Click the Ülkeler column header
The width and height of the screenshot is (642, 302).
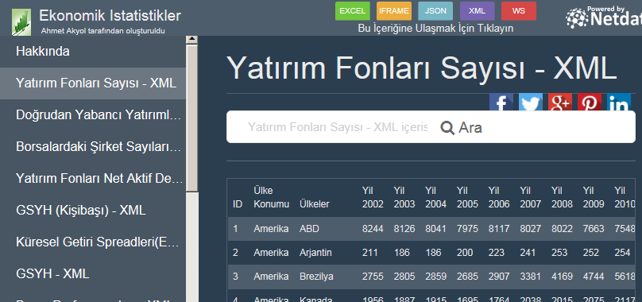(x=315, y=204)
